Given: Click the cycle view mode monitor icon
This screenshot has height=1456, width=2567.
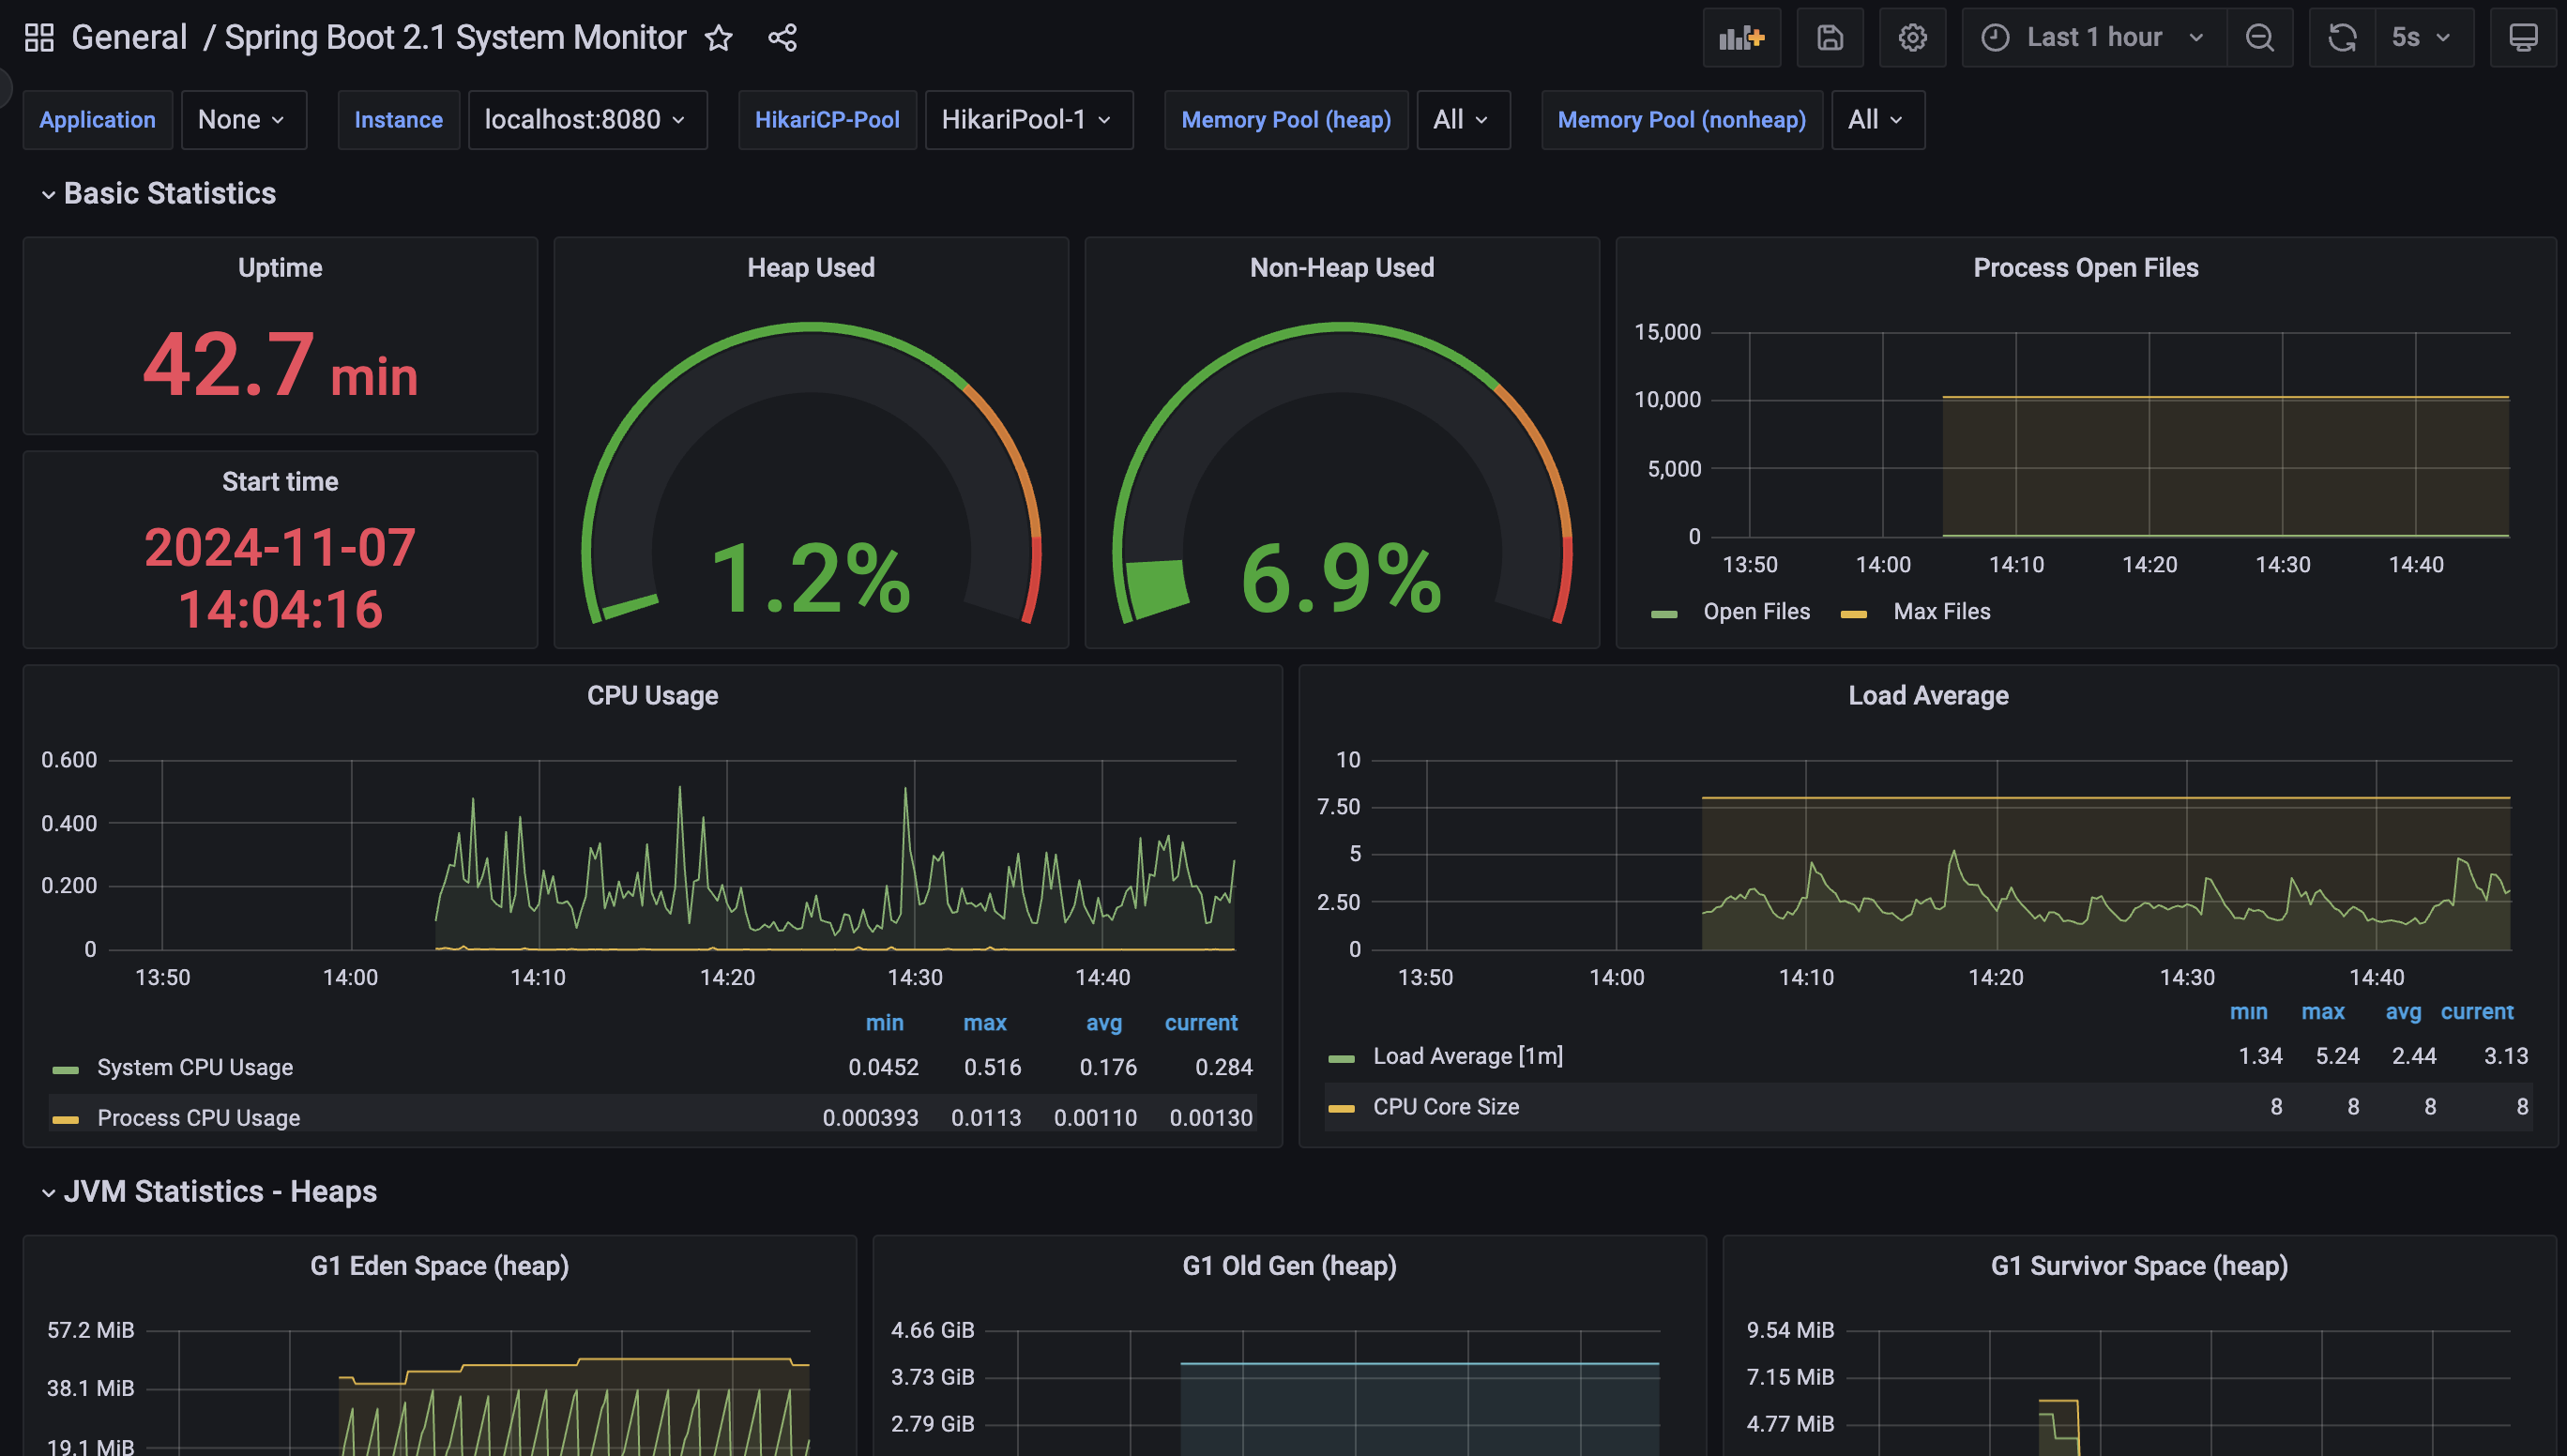Looking at the screenshot, I should (2522, 38).
